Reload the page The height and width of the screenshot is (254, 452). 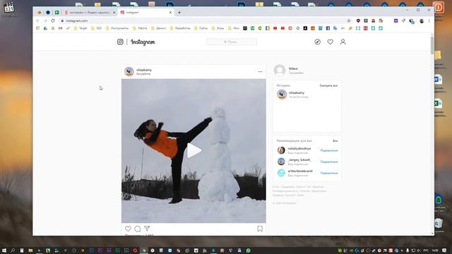tap(53, 20)
